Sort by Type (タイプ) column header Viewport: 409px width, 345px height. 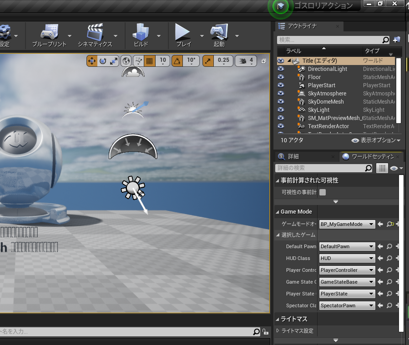pos(372,51)
